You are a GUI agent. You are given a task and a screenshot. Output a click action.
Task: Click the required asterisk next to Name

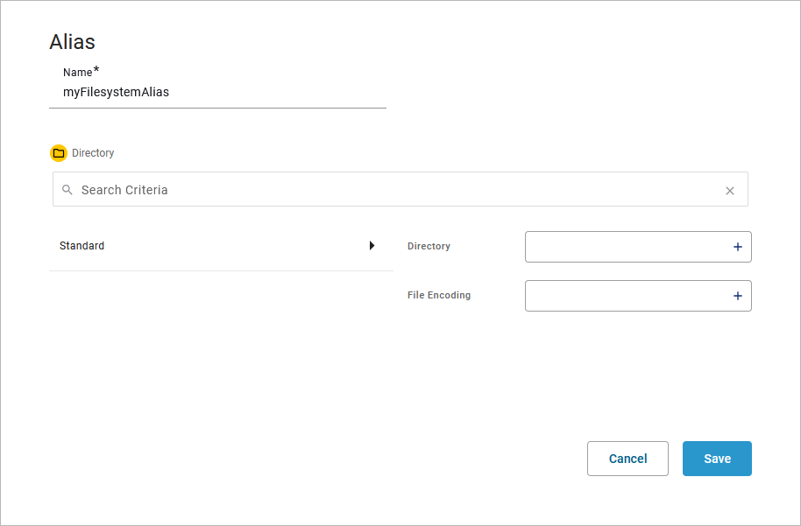point(96,70)
